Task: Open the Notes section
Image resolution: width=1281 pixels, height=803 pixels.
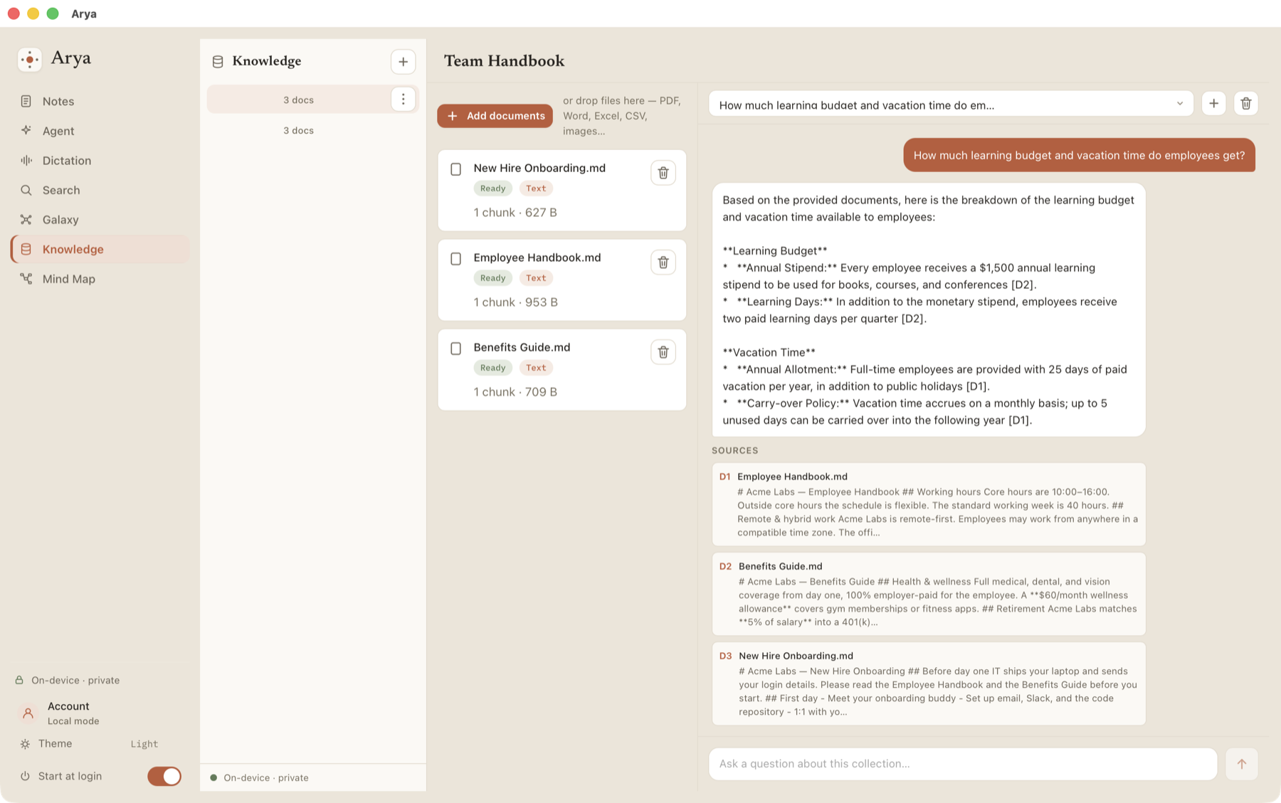Action: [x=100, y=101]
